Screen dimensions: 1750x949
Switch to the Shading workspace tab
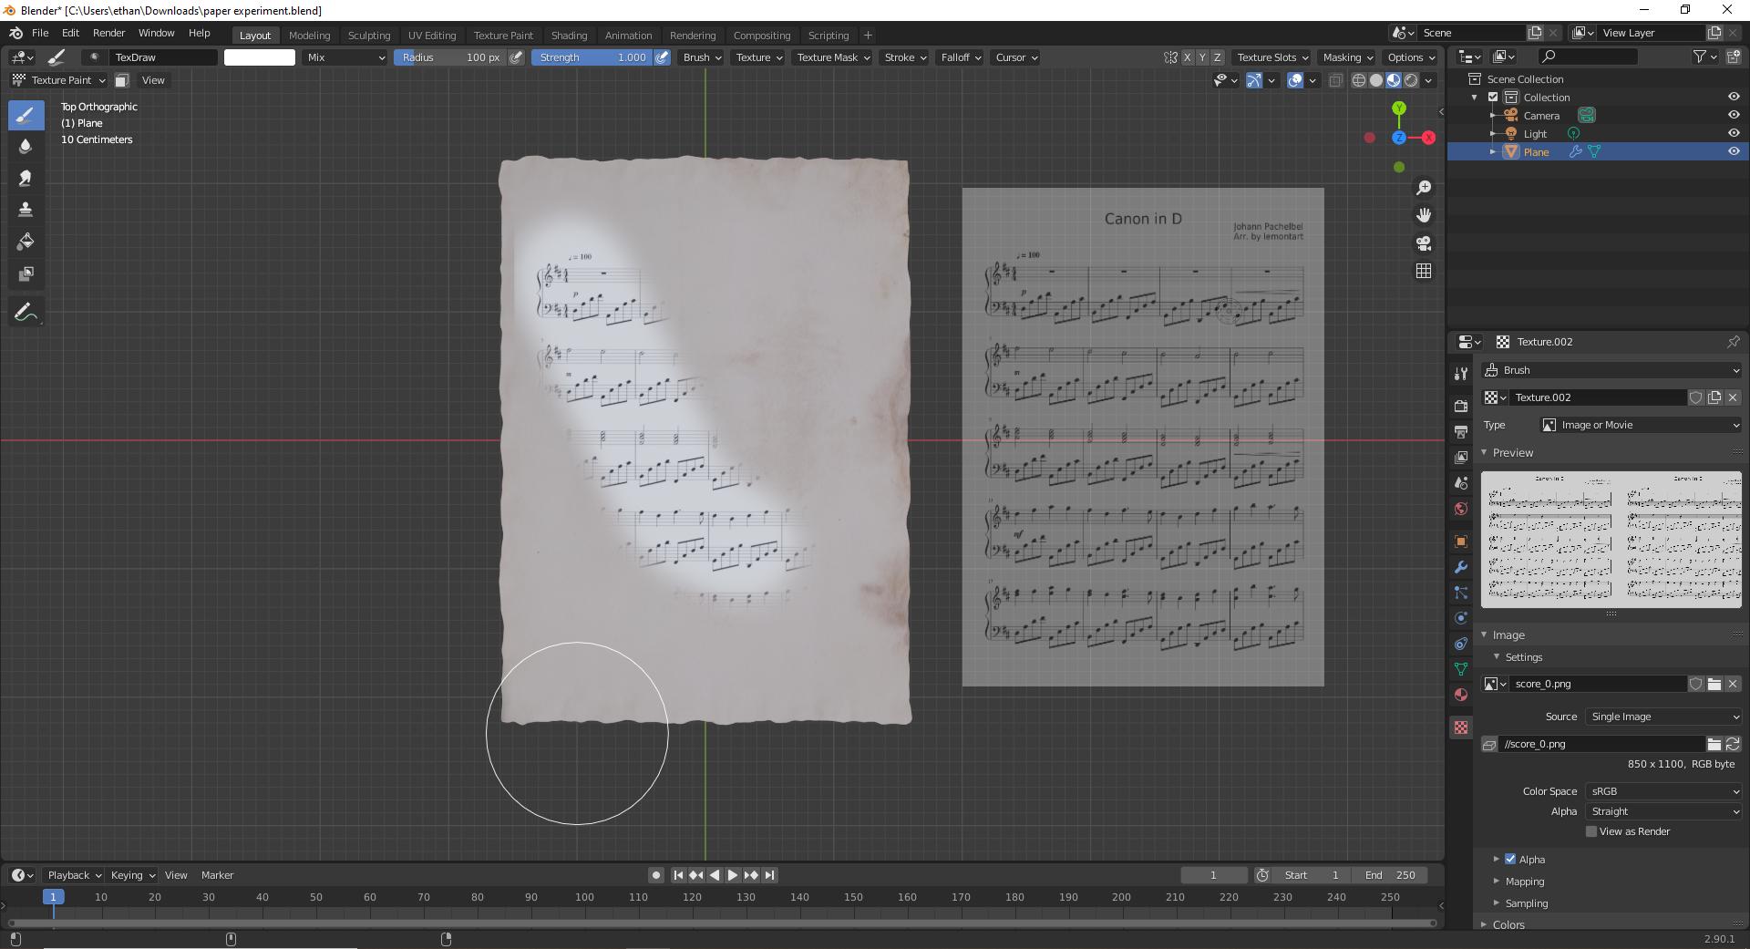click(569, 36)
